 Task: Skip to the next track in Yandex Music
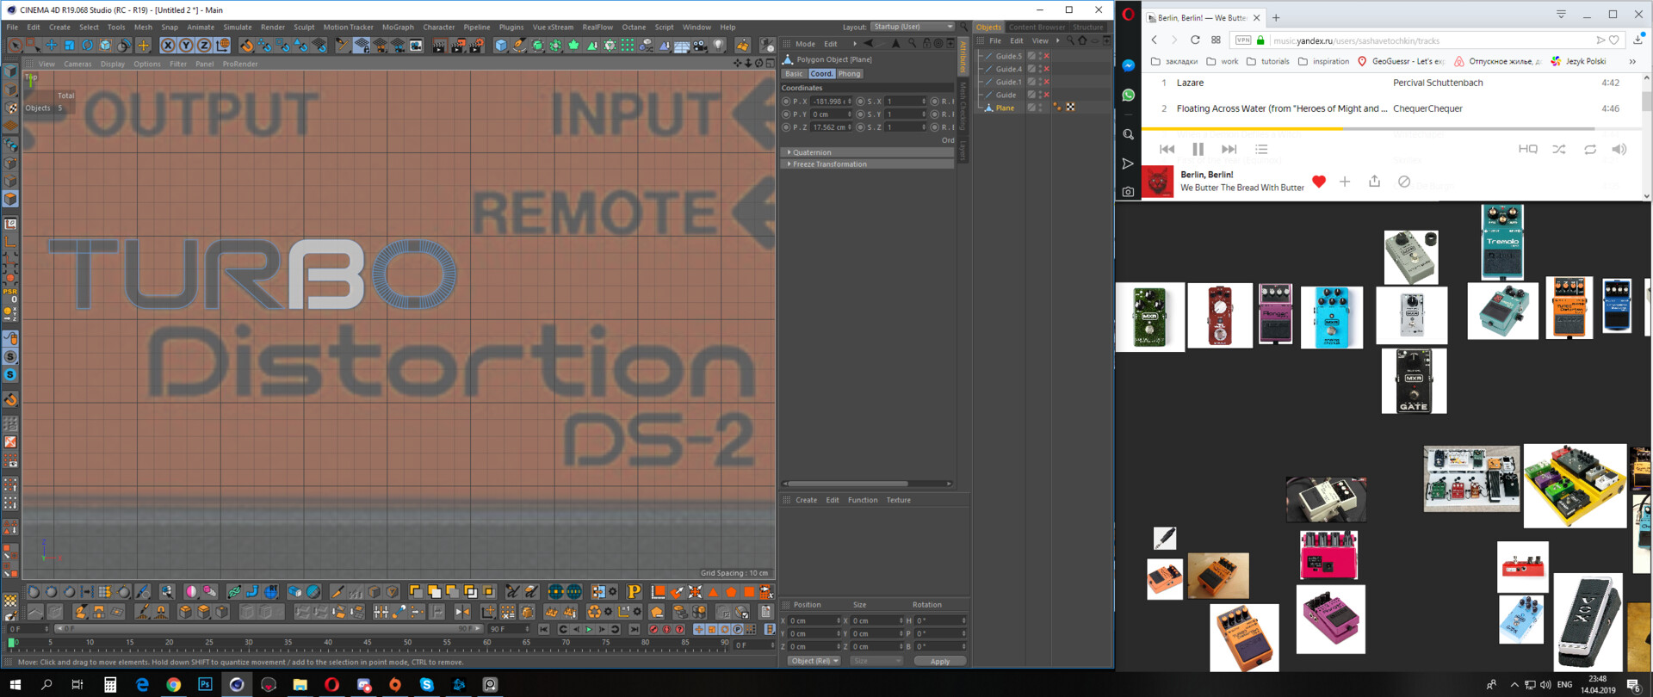(1229, 149)
